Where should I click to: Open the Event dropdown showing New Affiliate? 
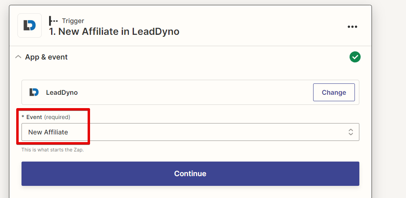[190, 132]
